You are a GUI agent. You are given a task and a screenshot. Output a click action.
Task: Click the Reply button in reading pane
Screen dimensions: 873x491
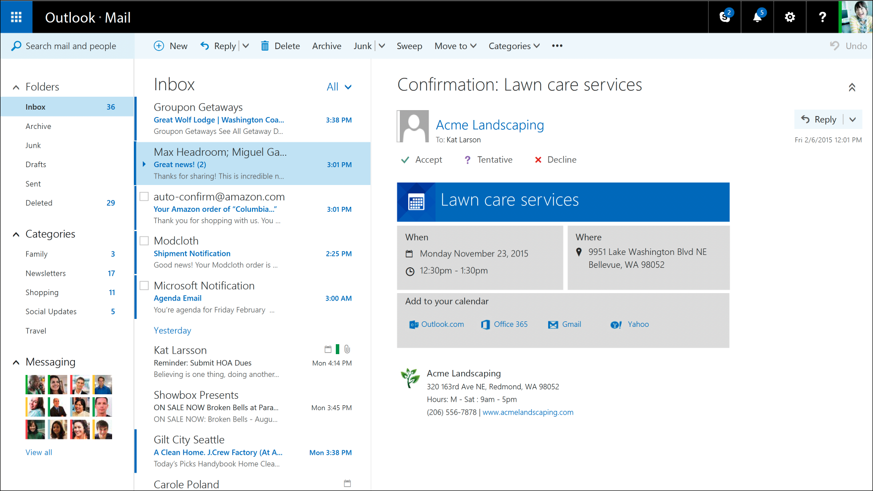818,120
